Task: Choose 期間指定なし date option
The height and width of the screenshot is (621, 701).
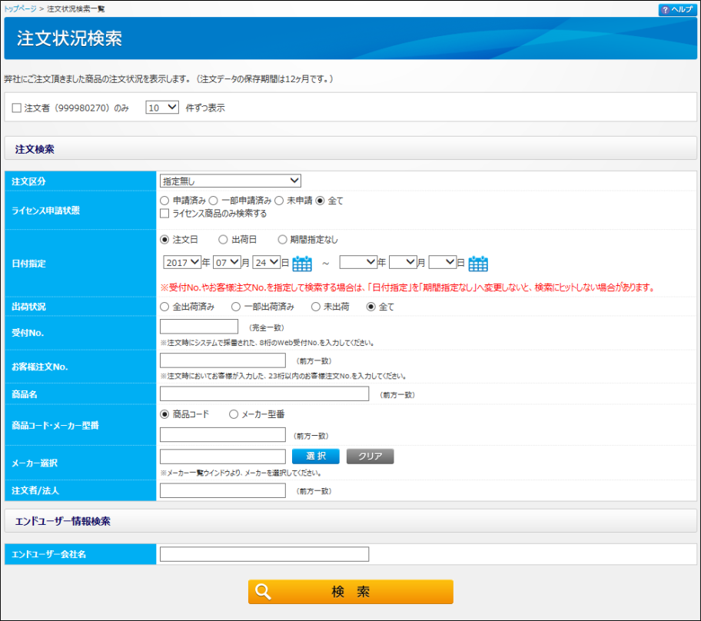Action: [283, 240]
